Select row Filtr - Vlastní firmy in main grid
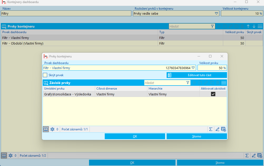This screenshot has width=264, height=166. (132, 38)
